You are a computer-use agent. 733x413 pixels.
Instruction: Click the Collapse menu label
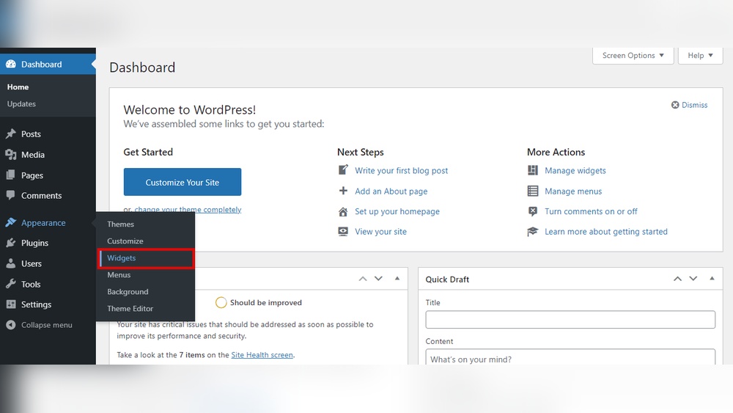[x=47, y=324]
